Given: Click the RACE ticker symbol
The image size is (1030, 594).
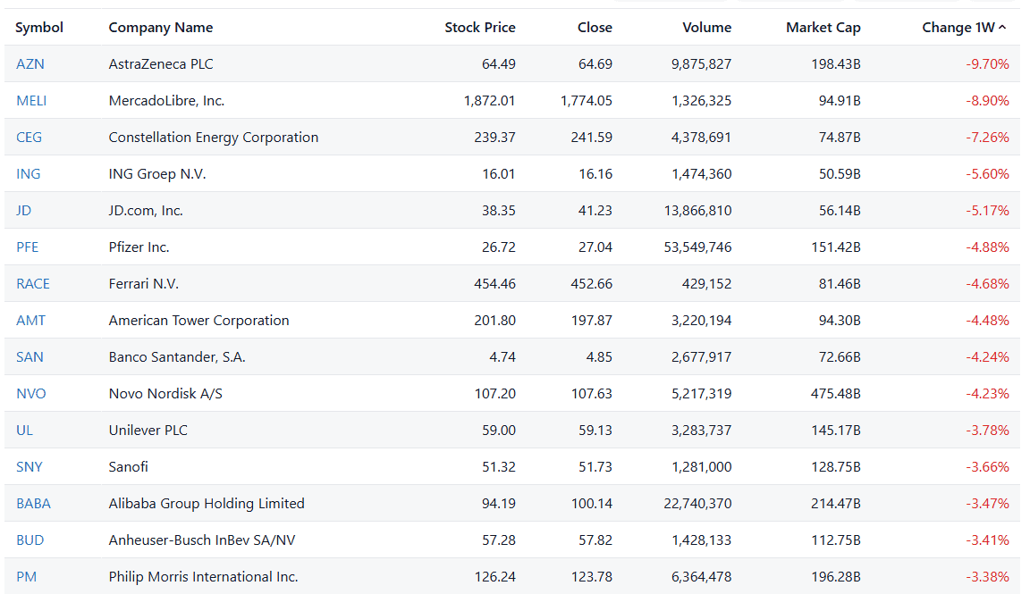Looking at the screenshot, I should 33,284.
